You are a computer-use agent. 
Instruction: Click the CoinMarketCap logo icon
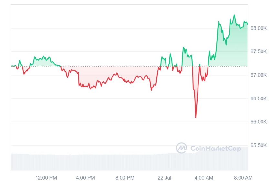(x=181, y=148)
